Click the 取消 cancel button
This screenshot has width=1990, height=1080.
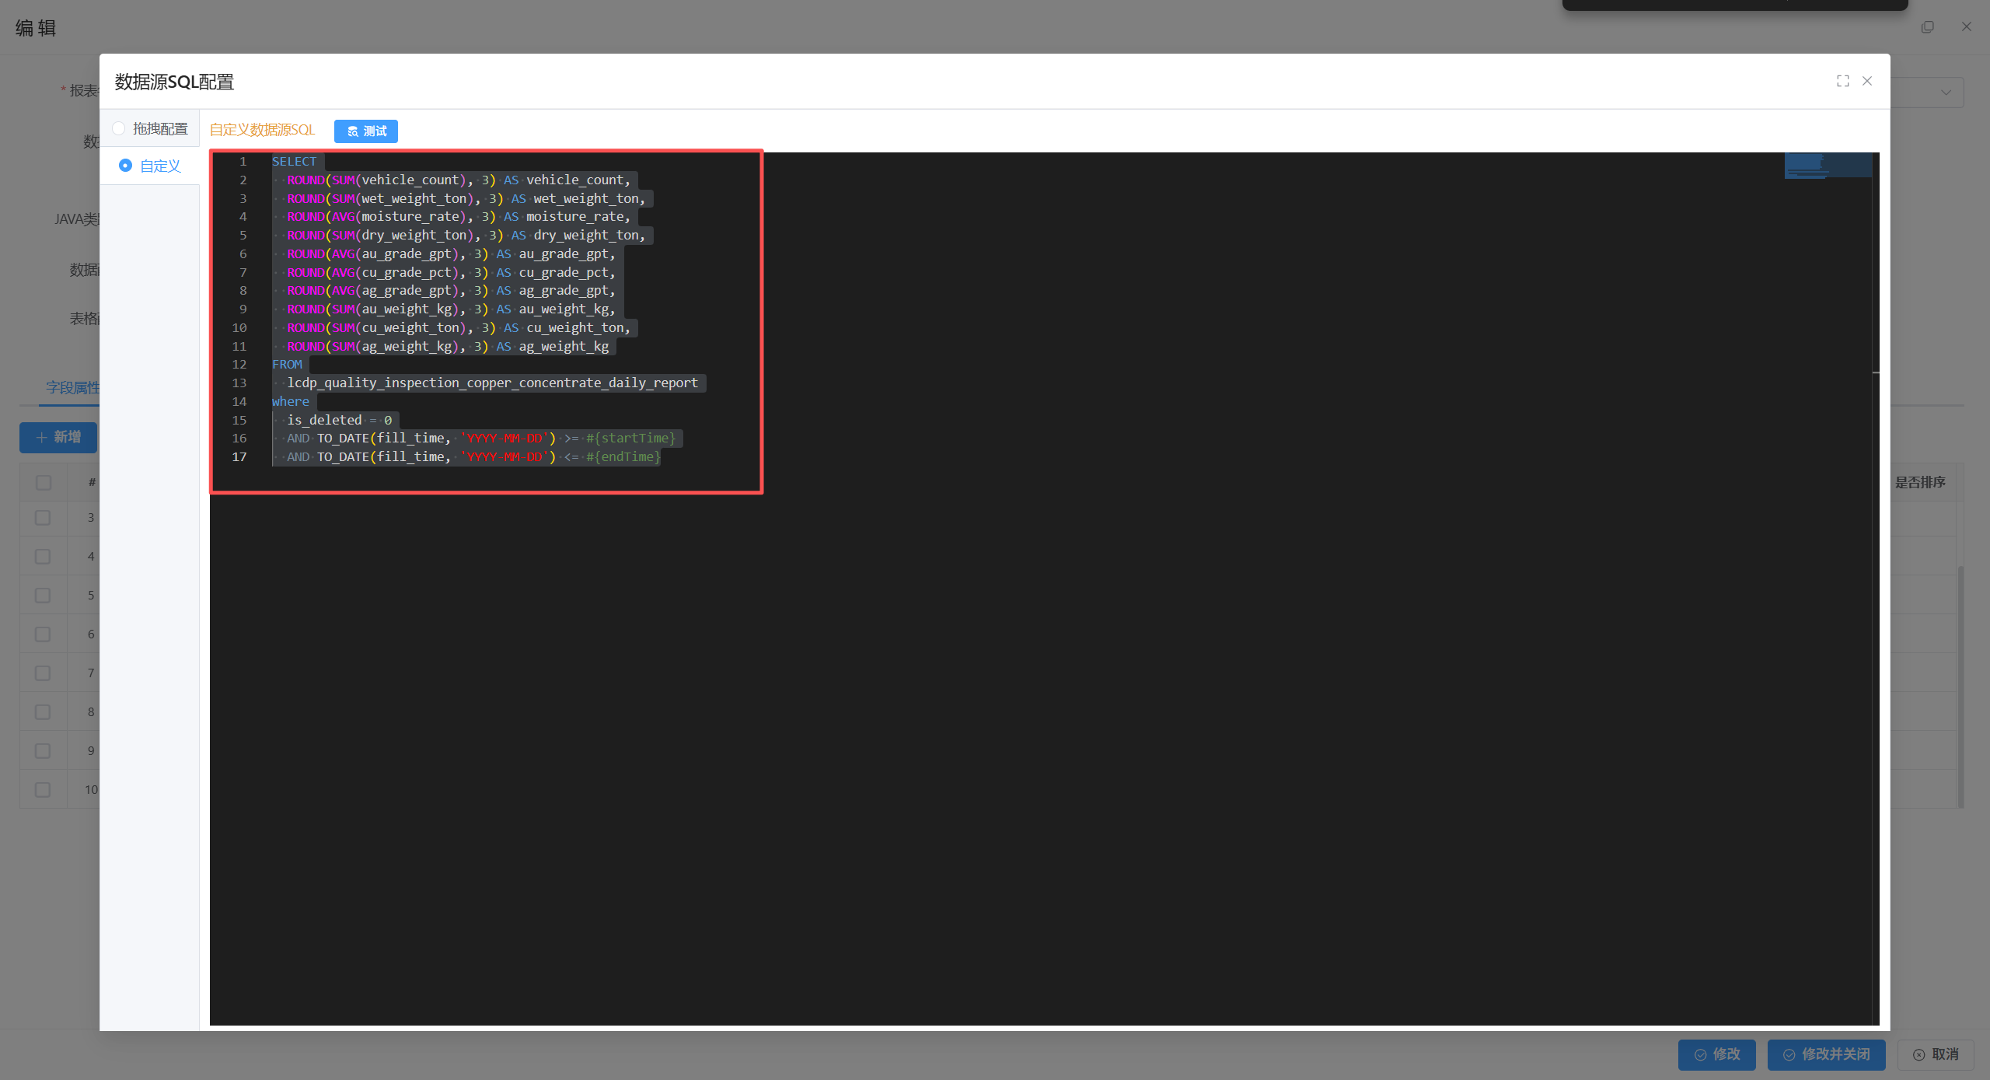1936,1054
